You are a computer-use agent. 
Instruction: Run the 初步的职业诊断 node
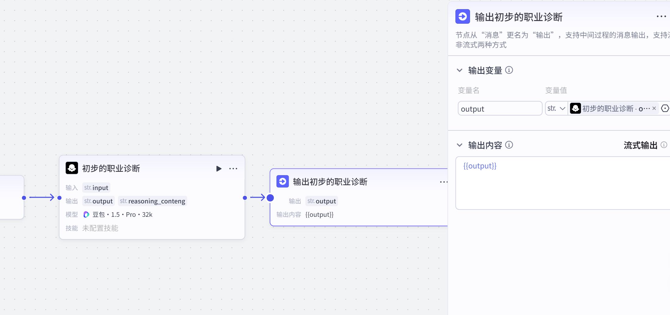click(219, 168)
